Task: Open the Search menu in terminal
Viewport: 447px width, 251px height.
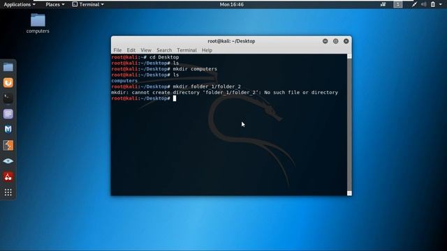Action: tap(164, 50)
